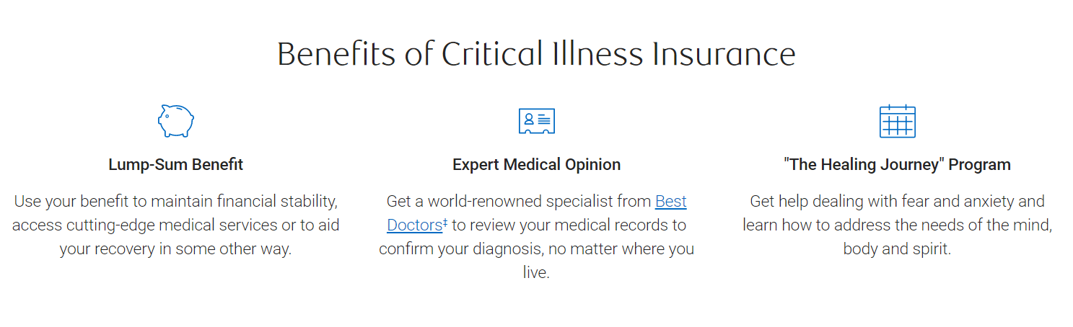Click the text "body and spirit."
This screenshot has height=327, width=1073.
tap(897, 248)
